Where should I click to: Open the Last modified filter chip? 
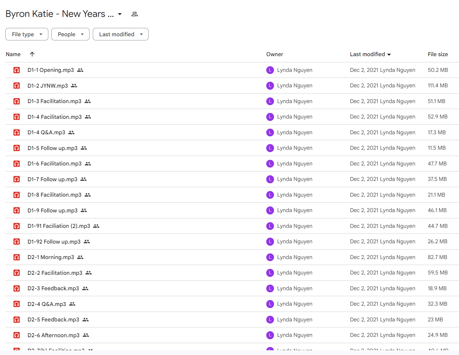click(121, 34)
